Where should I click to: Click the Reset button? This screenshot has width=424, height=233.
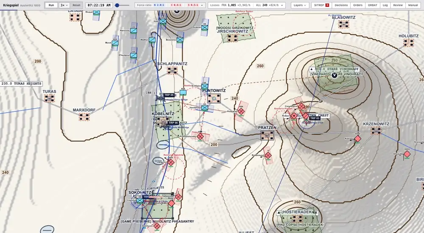point(76,5)
